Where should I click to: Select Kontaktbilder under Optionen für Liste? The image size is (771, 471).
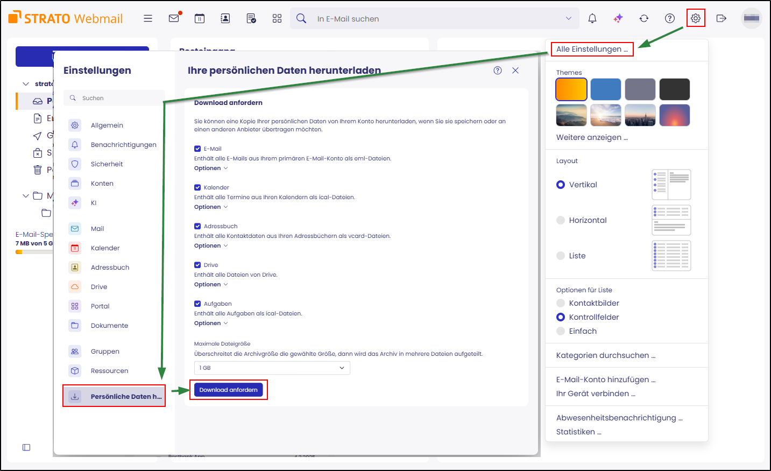561,303
